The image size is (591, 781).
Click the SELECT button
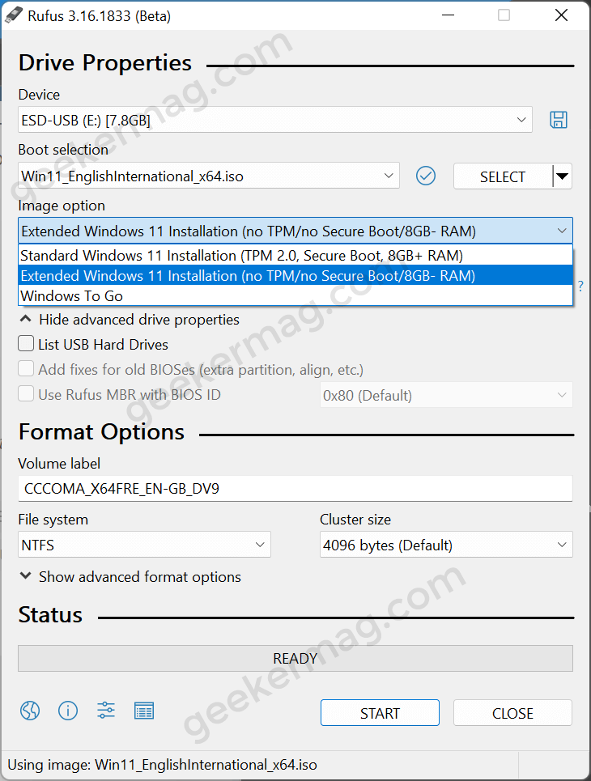point(503,176)
